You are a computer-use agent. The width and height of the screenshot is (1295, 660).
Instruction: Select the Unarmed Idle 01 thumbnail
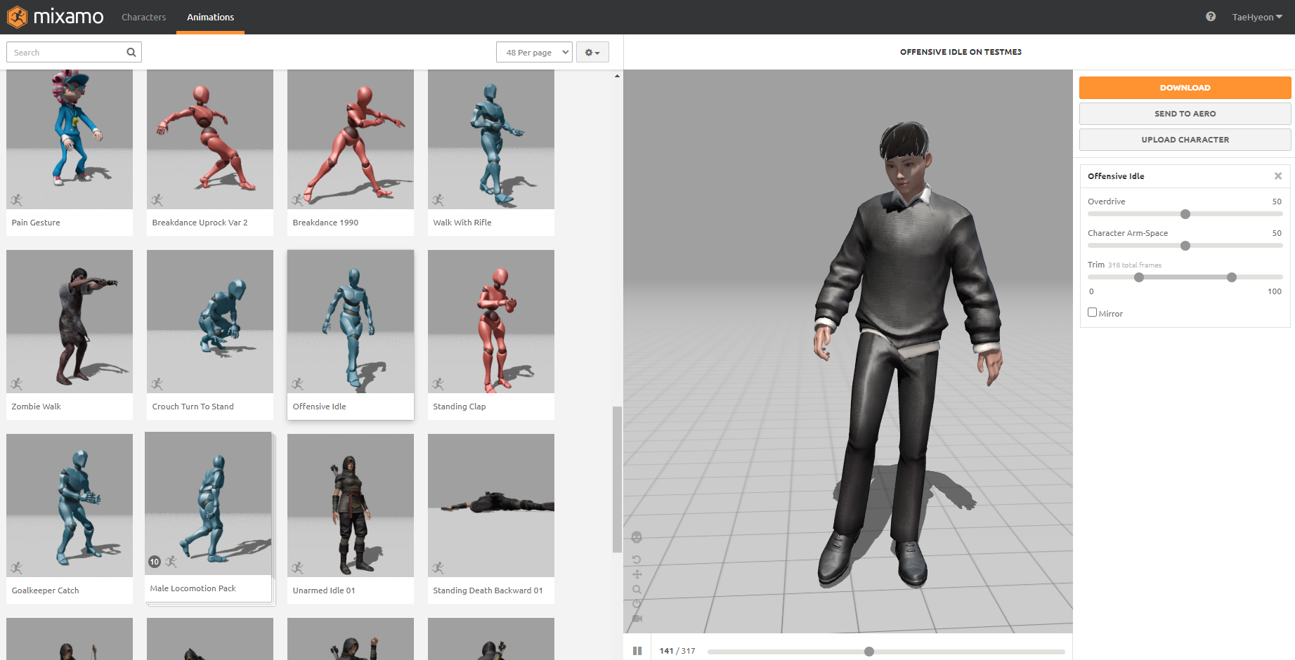point(351,506)
